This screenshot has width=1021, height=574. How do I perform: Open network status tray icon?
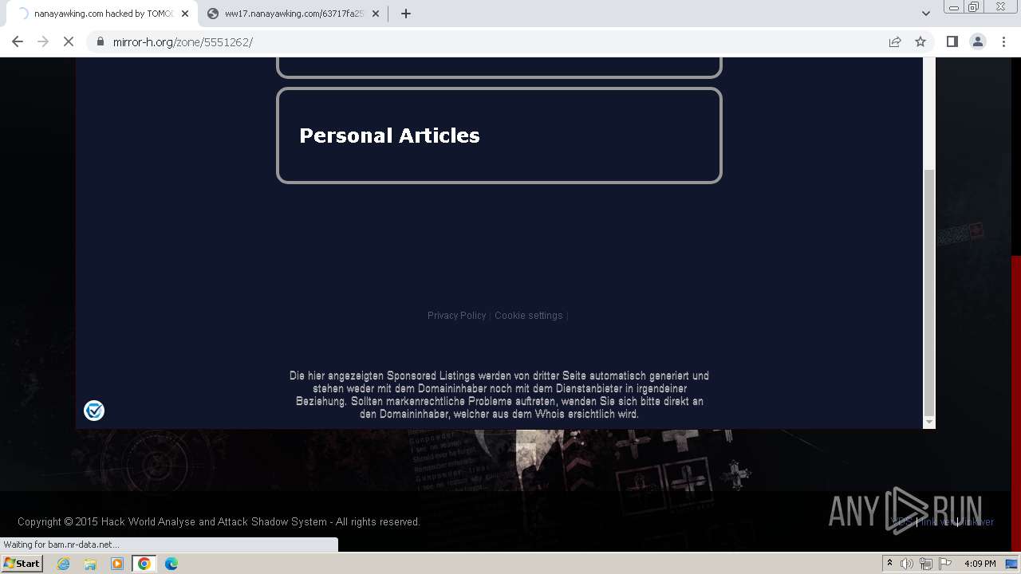point(925,564)
